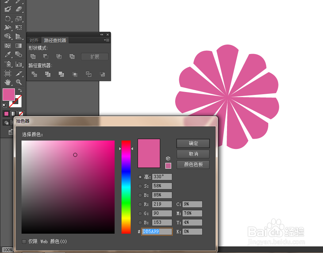Click the R value field showing 219
Screen dimensions: 323x253
162,204
